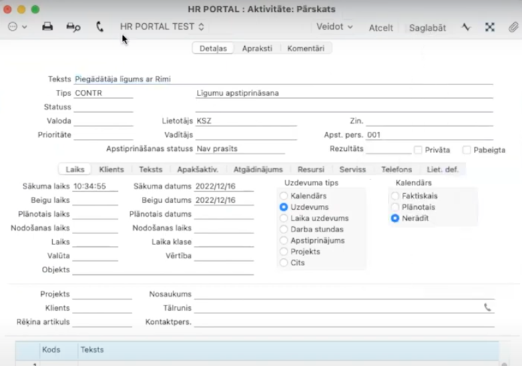Open the HR PORTAL TEST selector
The width and height of the screenshot is (522, 366).
pos(162,27)
